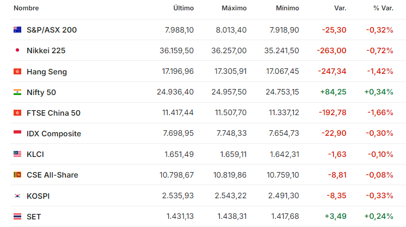Click the Nombre column header
Image resolution: width=406 pixels, height=227 pixels.
pos(26,8)
